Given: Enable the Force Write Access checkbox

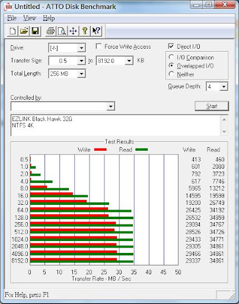Looking at the screenshot, I should 98,46.
